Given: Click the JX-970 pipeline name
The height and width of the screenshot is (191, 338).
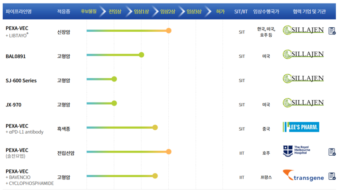Looking at the screenshot, I should (x=13, y=105).
